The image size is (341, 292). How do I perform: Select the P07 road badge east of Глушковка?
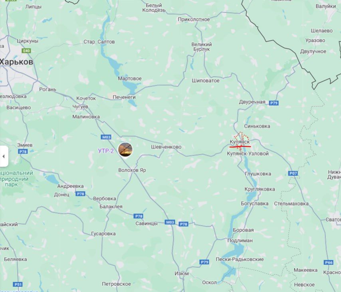(293, 174)
